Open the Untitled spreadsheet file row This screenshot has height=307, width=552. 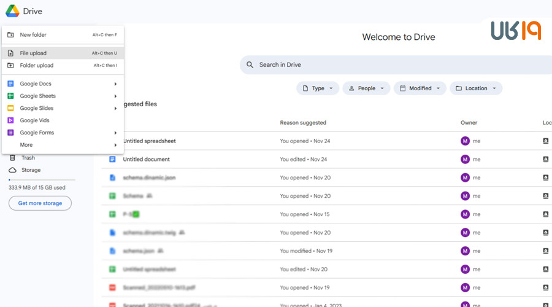pos(150,141)
